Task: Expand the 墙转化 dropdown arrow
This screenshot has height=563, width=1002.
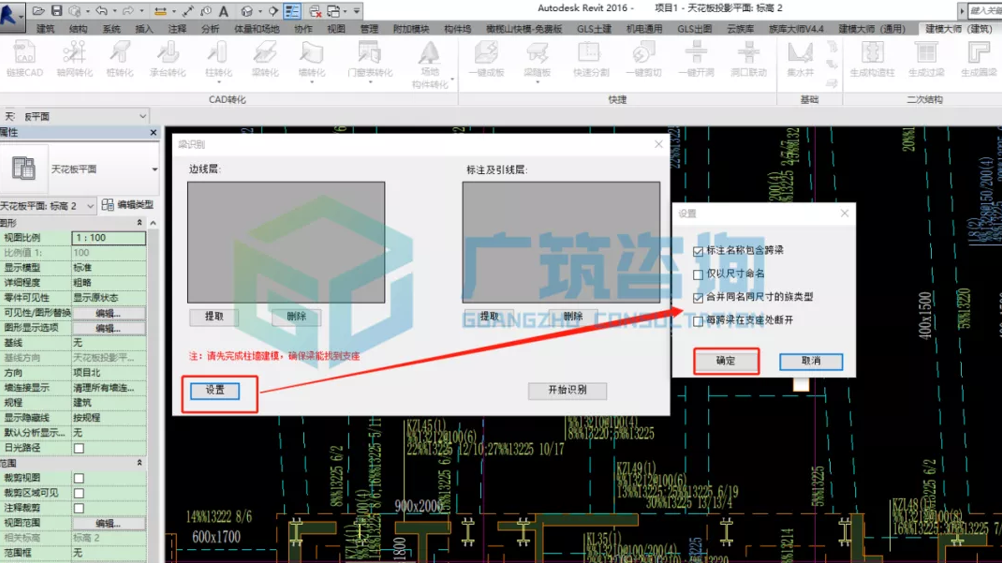Action: pyautogui.click(x=312, y=82)
